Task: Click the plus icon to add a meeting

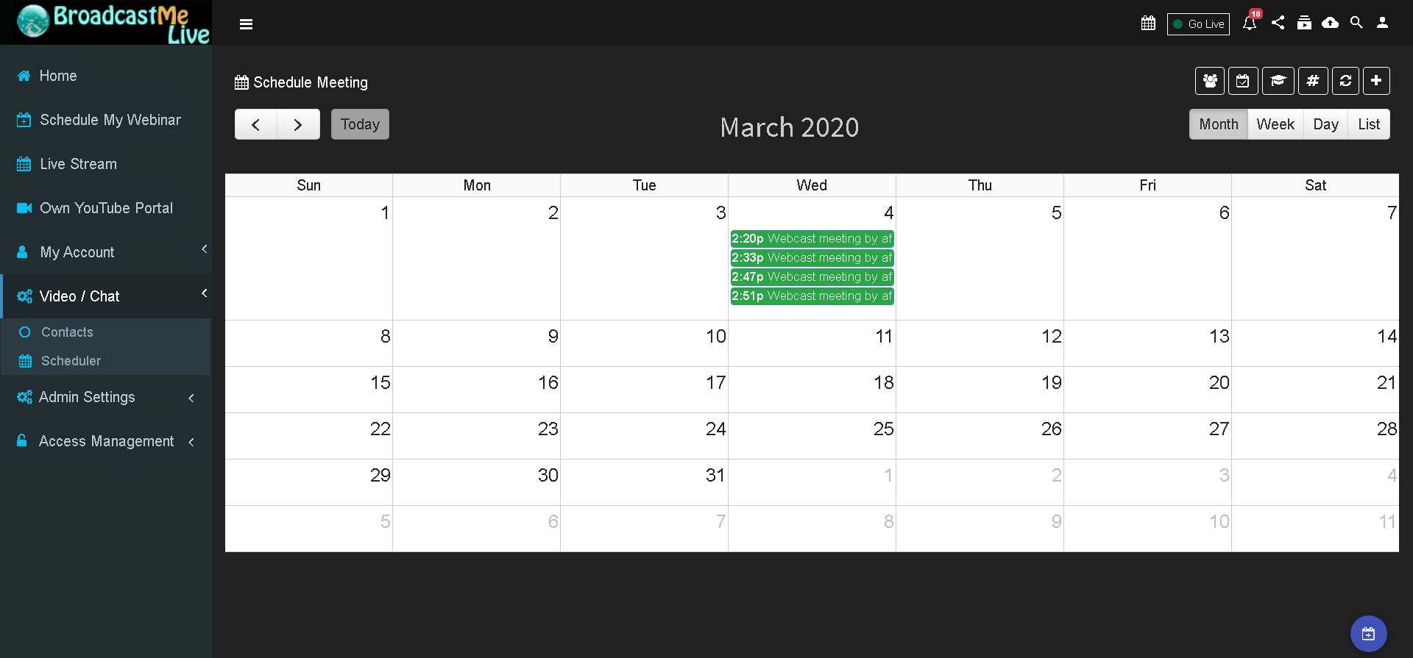Action: (1376, 81)
